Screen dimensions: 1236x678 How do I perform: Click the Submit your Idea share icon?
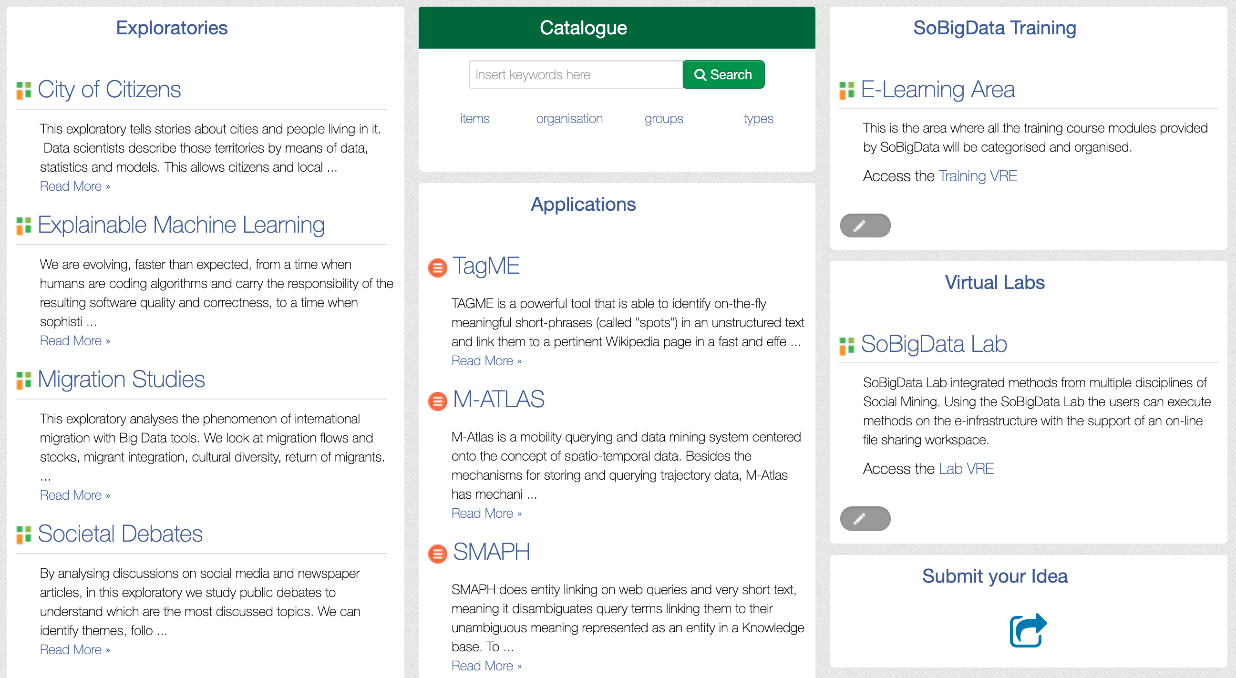click(x=1028, y=630)
